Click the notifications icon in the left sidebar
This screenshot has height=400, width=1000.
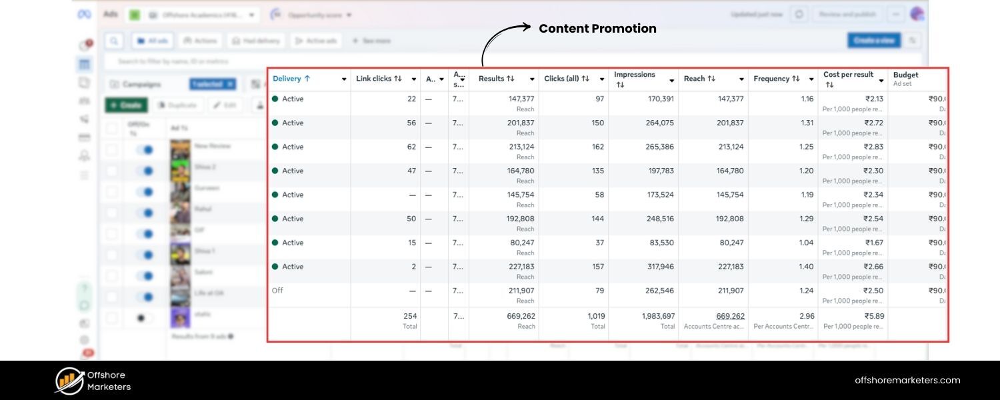[85, 43]
